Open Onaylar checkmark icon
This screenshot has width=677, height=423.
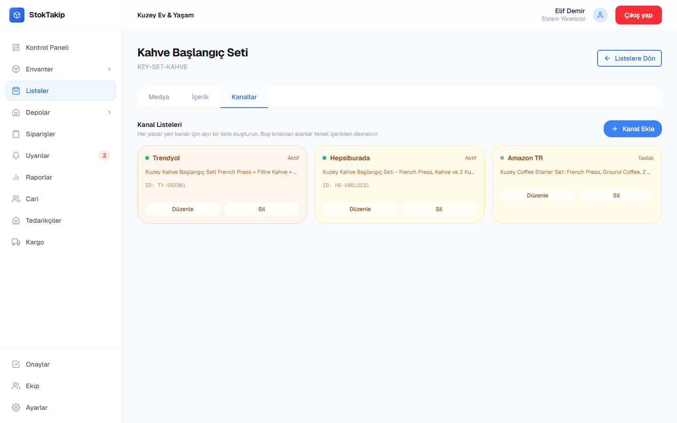(16, 364)
